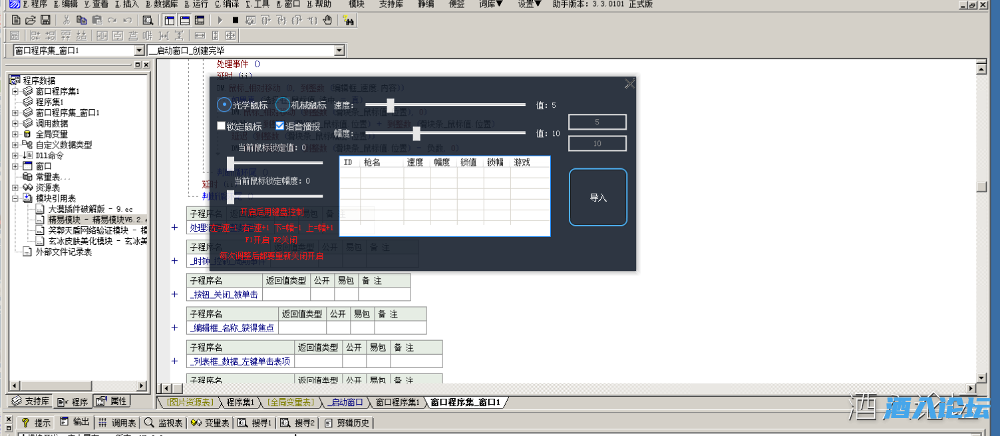Click the Save floppy disk icon

point(45,20)
